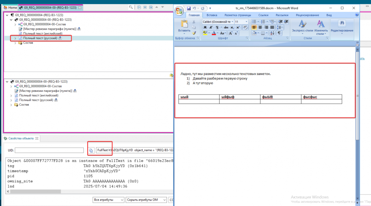This screenshot has width=371, height=206.
Task: Switch to the Home tab
Action: (x=10, y=7)
